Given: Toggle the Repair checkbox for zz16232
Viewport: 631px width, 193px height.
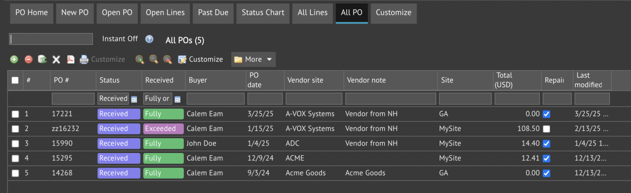Looking at the screenshot, I should (x=546, y=129).
